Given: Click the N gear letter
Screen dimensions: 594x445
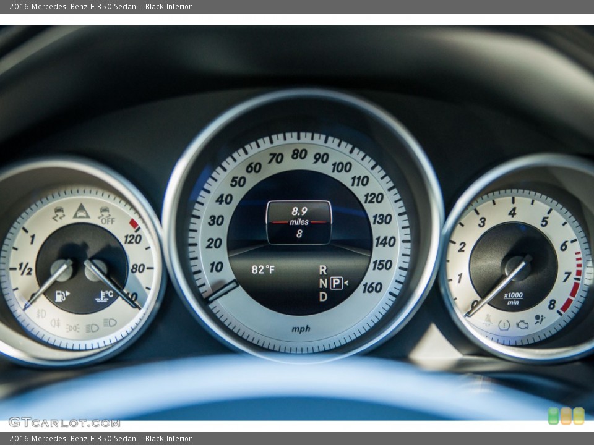Looking at the screenshot, I should (323, 284).
